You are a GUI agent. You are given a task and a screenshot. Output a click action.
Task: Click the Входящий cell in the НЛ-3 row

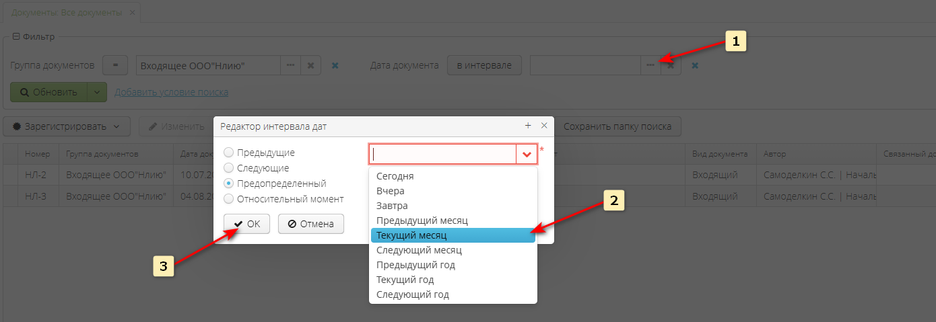coord(721,196)
